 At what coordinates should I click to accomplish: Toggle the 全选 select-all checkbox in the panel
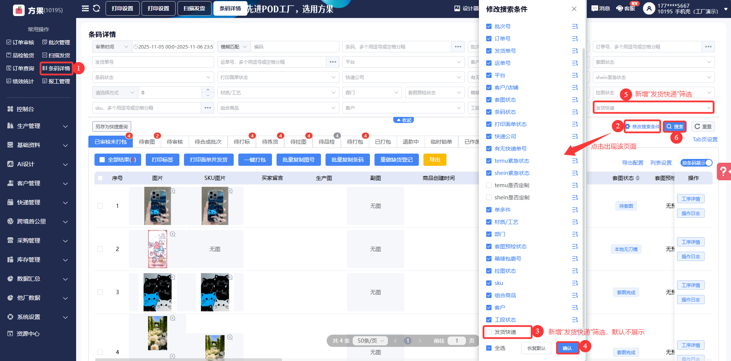click(489, 348)
